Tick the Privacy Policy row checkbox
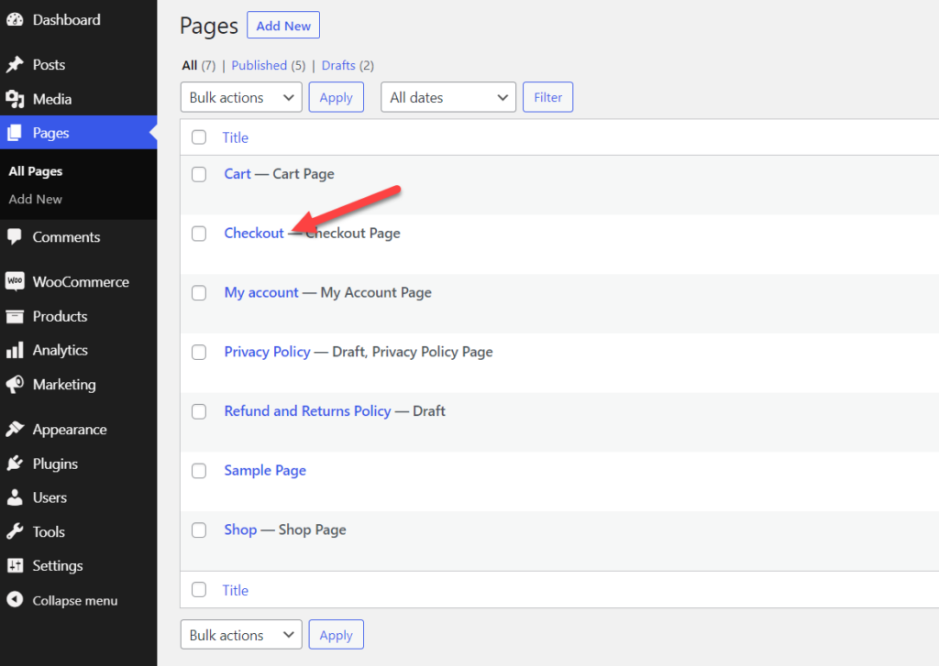The image size is (939, 666). pyautogui.click(x=199, y=352)
